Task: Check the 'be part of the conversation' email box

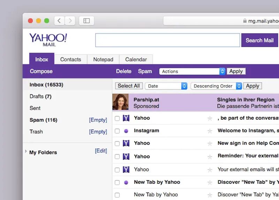Action: tap(117, 118)
